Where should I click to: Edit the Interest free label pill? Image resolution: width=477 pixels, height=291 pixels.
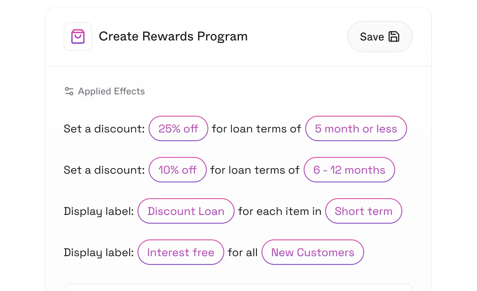(180, 252)
